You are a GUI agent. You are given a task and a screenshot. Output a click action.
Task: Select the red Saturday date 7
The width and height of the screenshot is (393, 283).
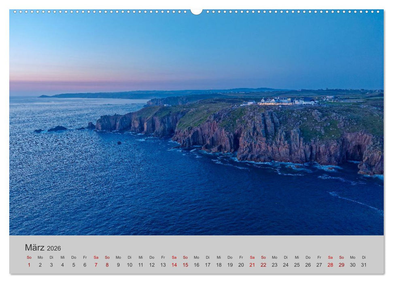[96, 265]
